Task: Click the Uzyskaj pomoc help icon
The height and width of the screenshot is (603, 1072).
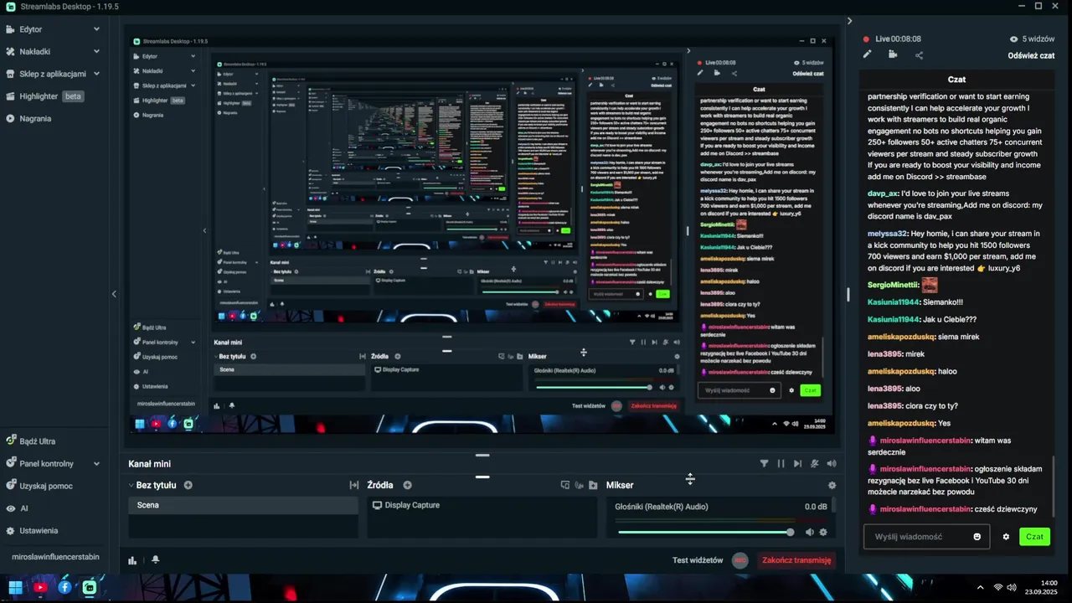Action: point(11,486)
